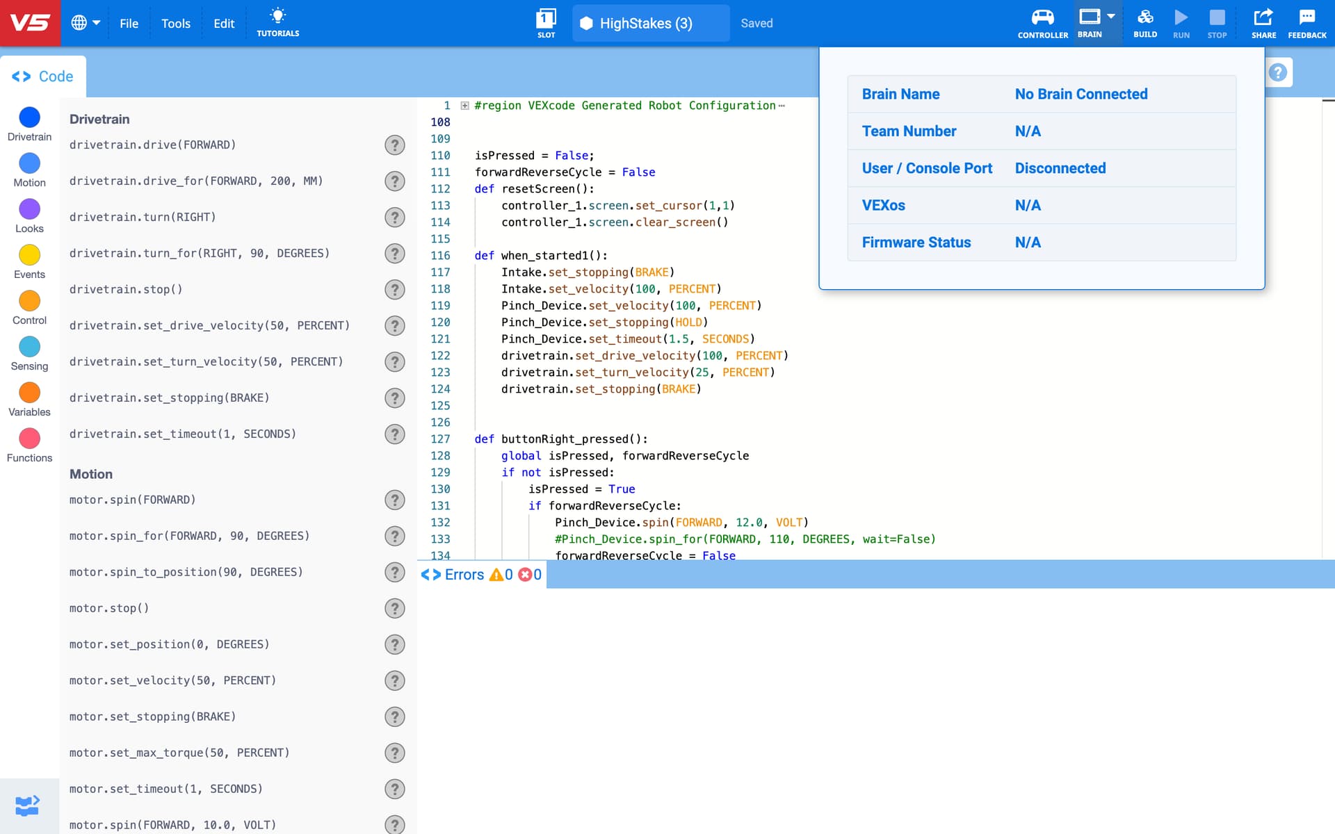Jump to Variables category circle

[29, 393]
